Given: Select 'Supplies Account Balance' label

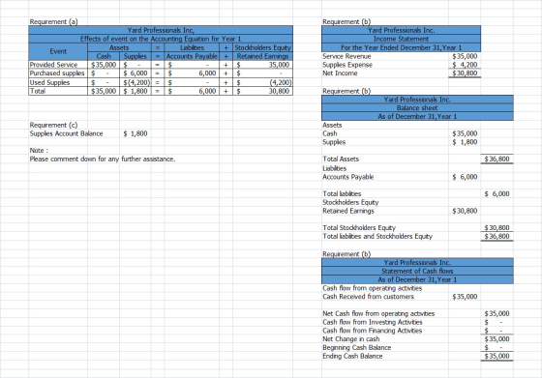Looking at the screenshot, I should click(x=66, y=133).
